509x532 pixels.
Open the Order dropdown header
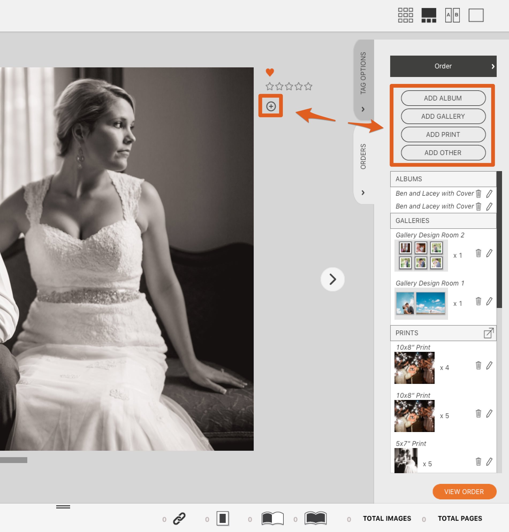pos(443,66)
